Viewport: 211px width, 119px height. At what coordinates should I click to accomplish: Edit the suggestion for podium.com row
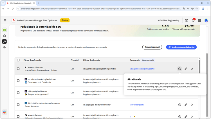pyautogui.click(x=186, y=69)
